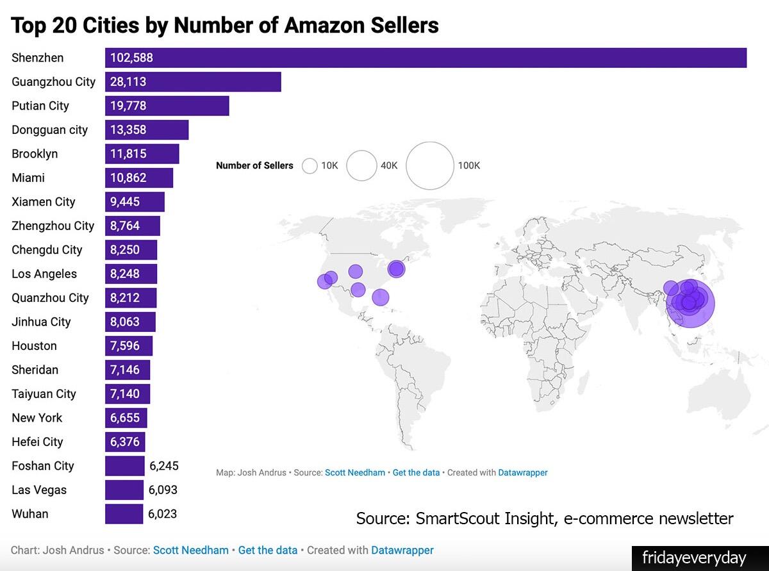
Task: Open Datawrapper link below the map
Action: point(523,473)
